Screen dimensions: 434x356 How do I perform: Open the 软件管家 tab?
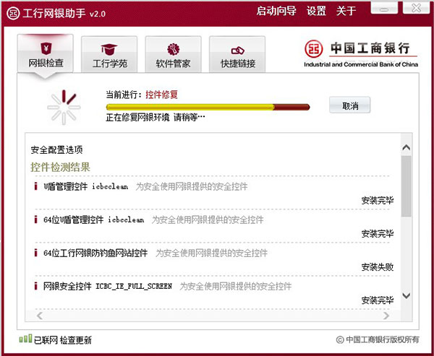pos(174,55)
